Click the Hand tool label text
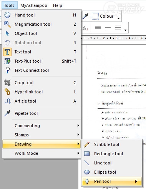146x189 pixels. click(25, 15)
